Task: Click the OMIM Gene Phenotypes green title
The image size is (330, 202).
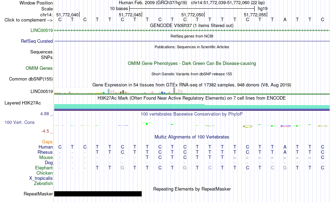Action: (192, 63)
